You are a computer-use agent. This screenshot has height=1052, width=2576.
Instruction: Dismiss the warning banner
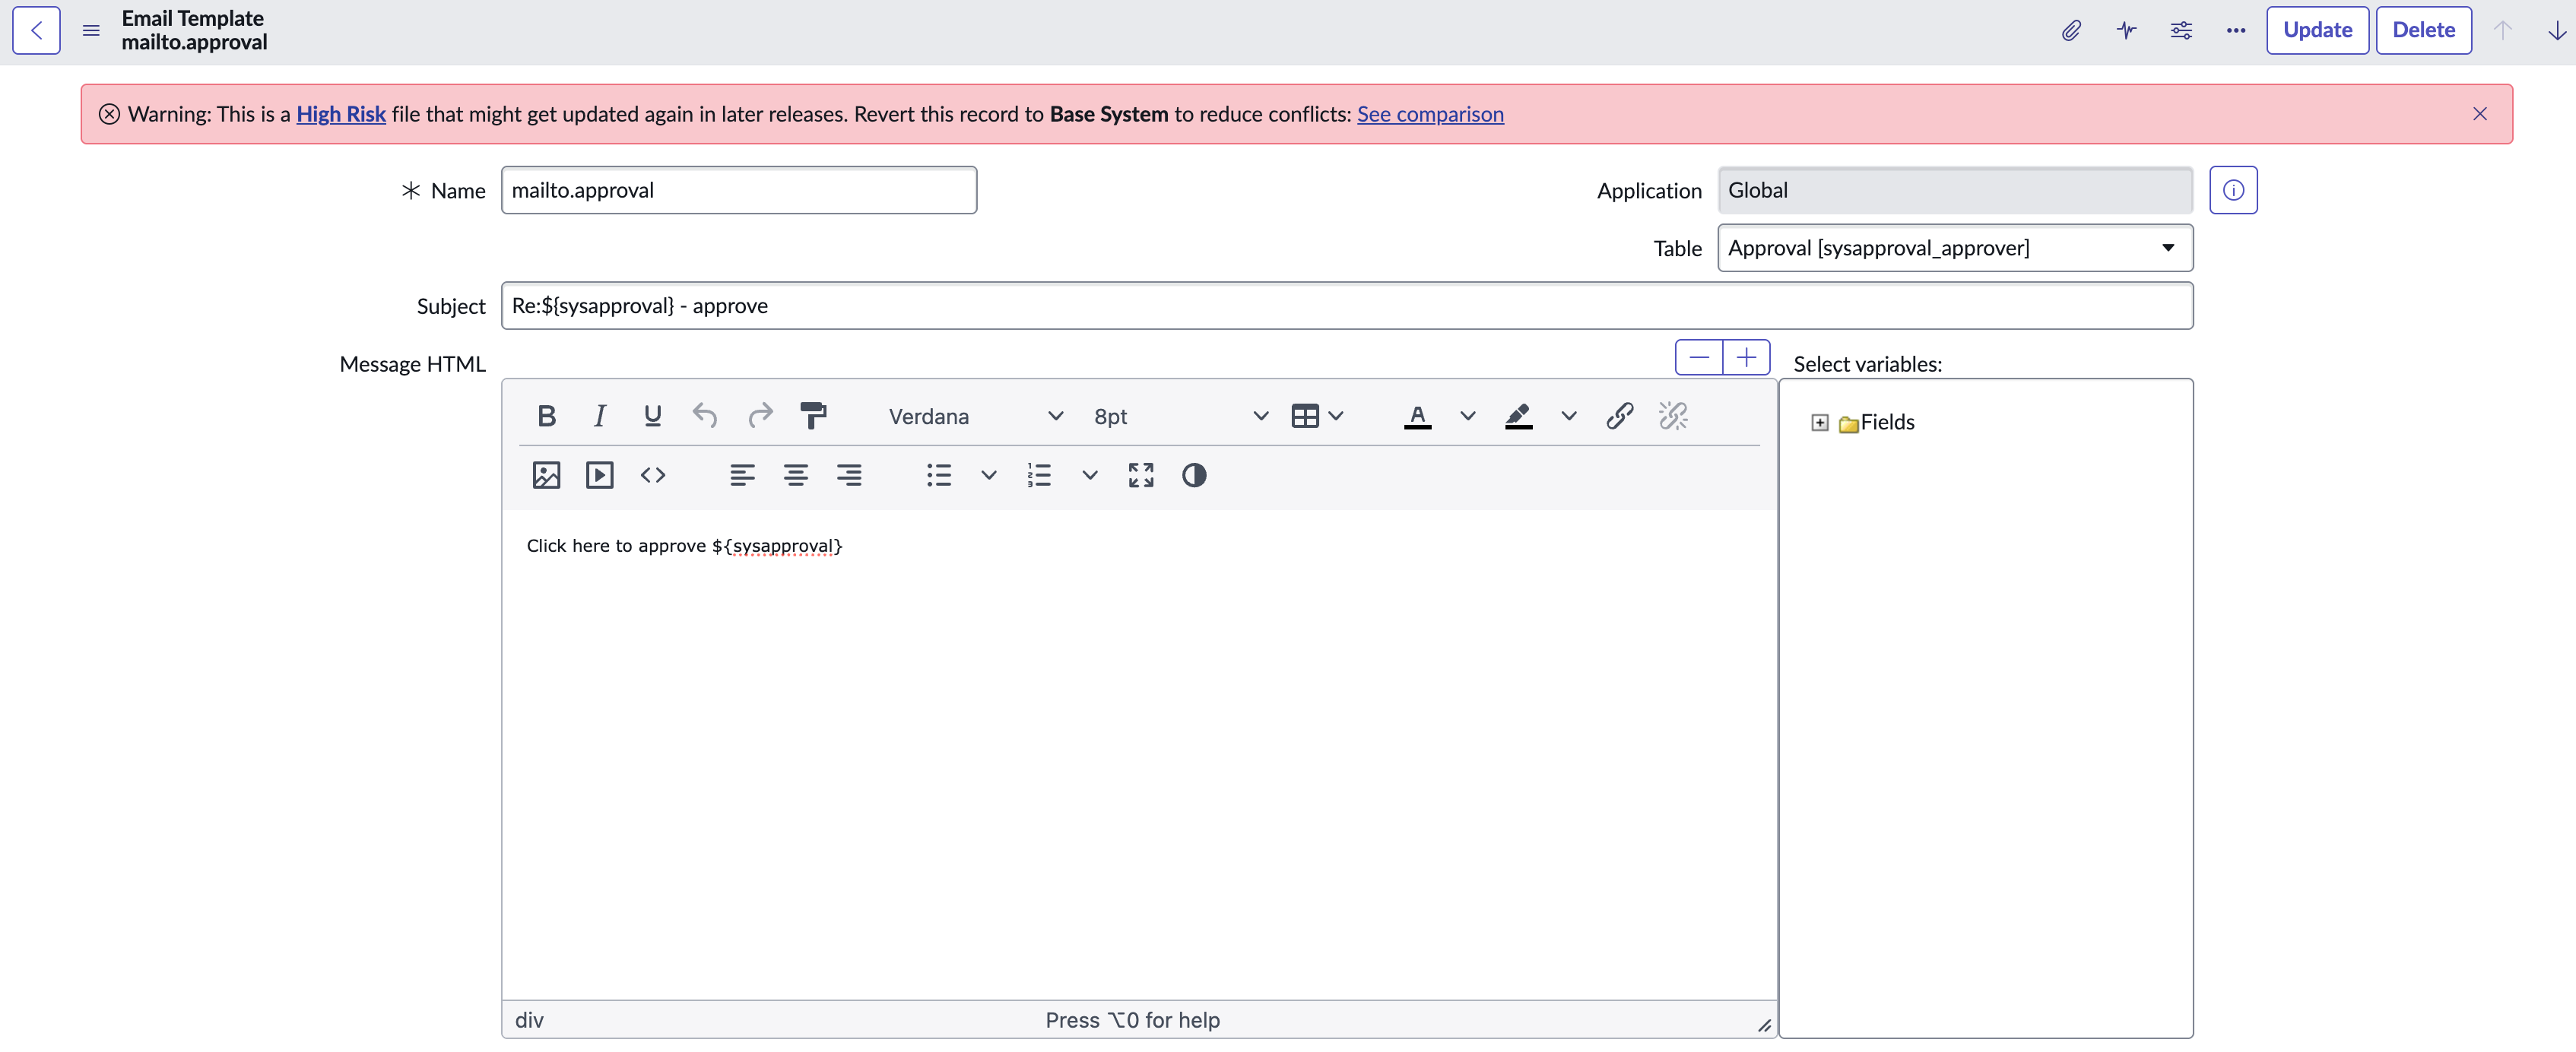tap(2479, 114)
